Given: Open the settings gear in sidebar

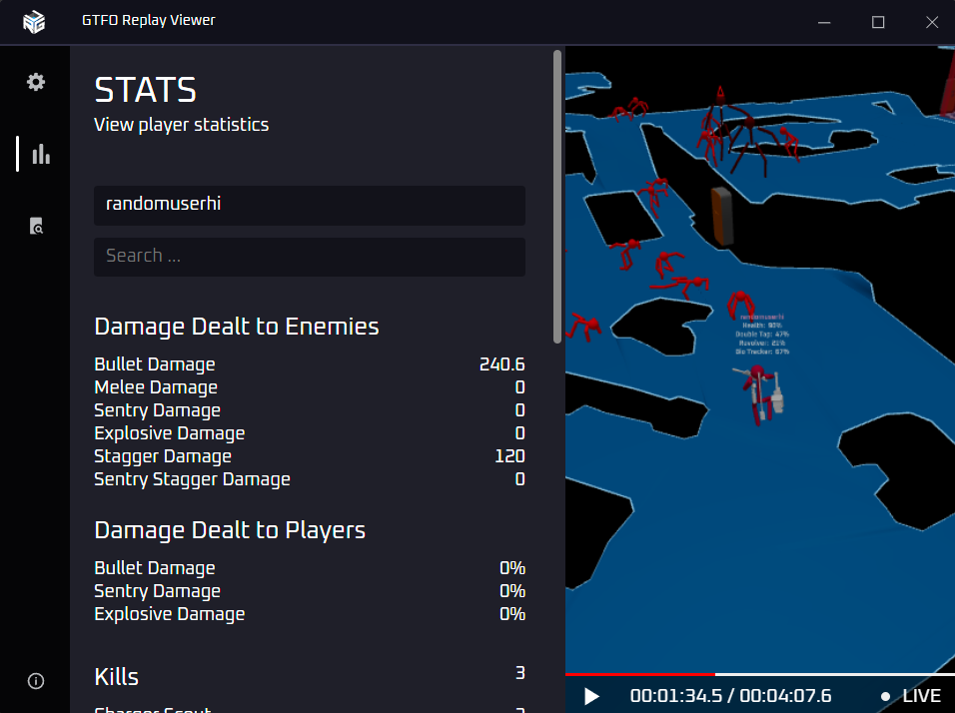Looking at the screenshot, I should (36, 82).
